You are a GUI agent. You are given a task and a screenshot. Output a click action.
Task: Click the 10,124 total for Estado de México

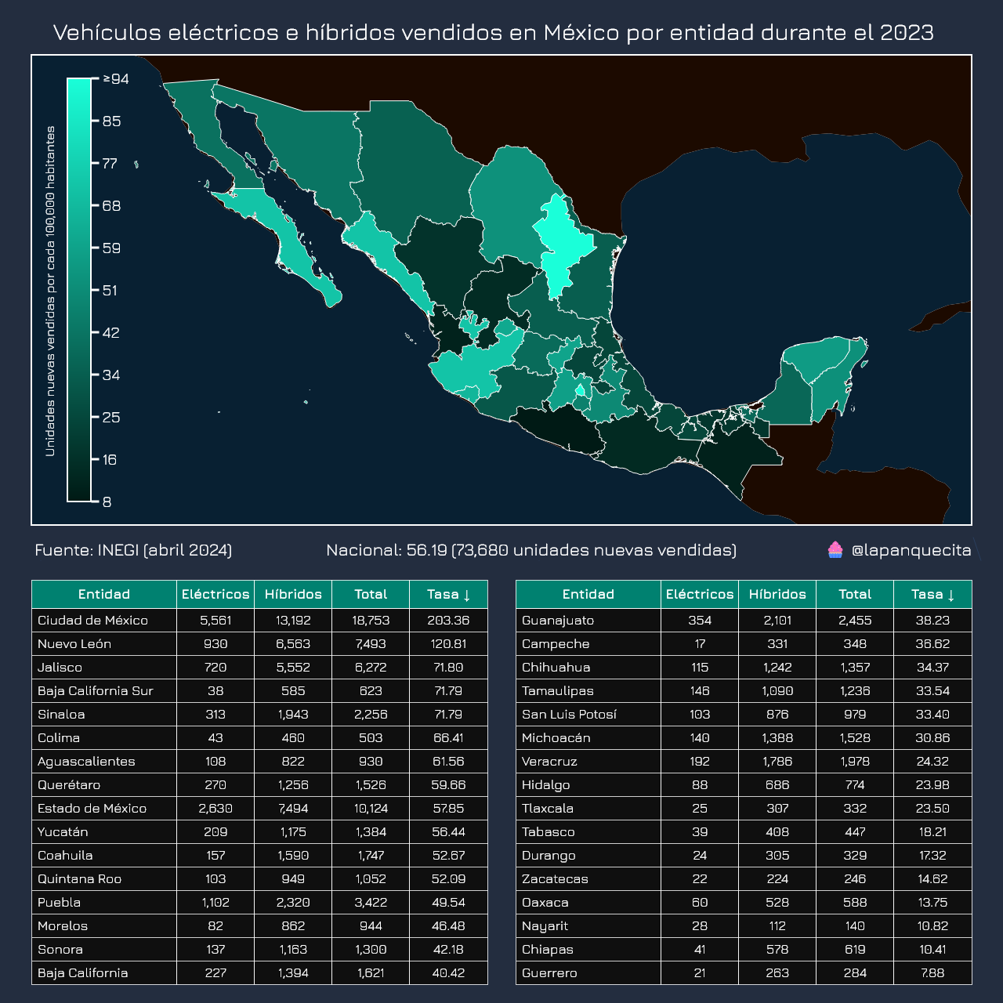click(x=371, y=808)
